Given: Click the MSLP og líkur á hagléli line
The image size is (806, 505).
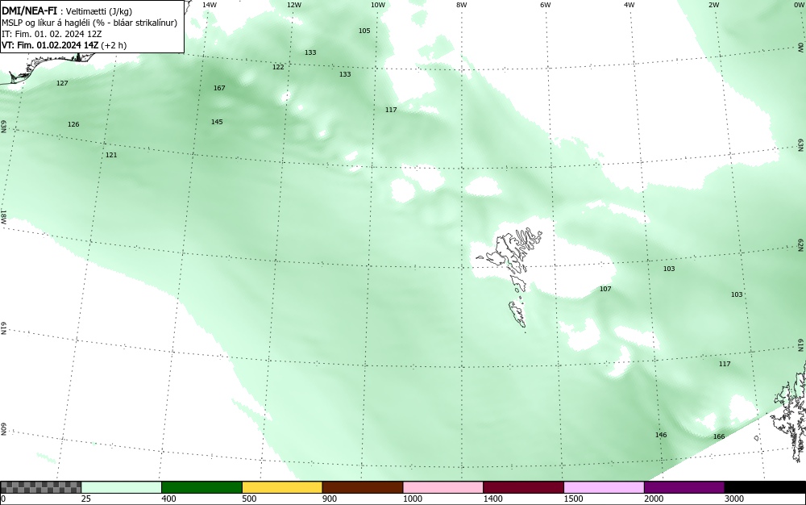Looking at the screenshot, I should (89, 23).
